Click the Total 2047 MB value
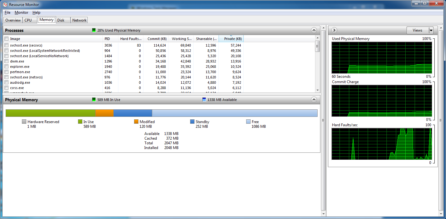Screen dimensions: 446x219 [x=171, y=143]
